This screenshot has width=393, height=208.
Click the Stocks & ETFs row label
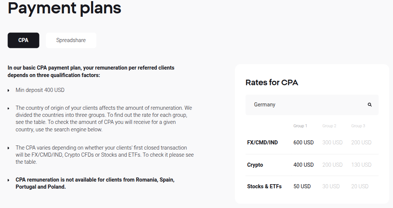[x=264, y=186]
